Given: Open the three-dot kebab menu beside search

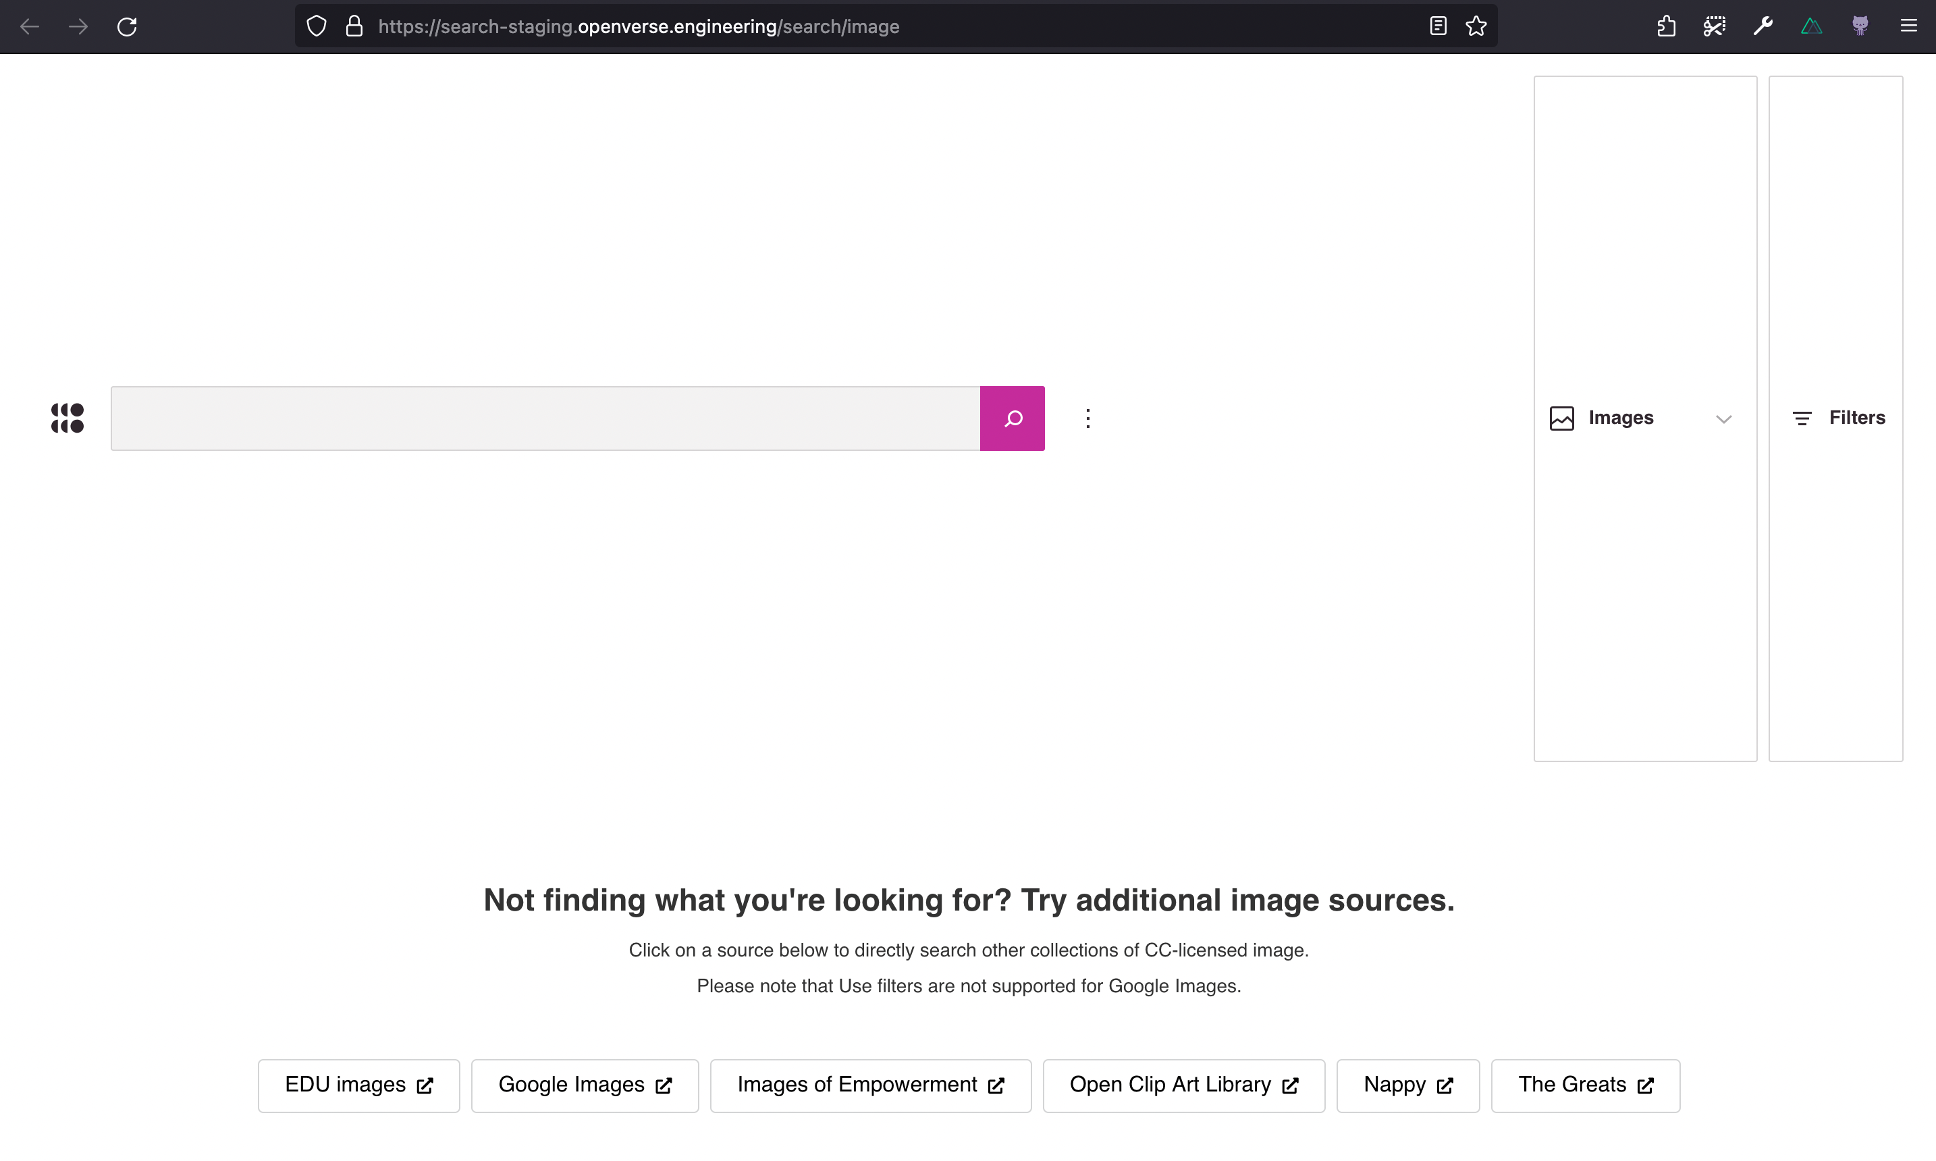Looking at the screenshot, I should (1087, 418).
